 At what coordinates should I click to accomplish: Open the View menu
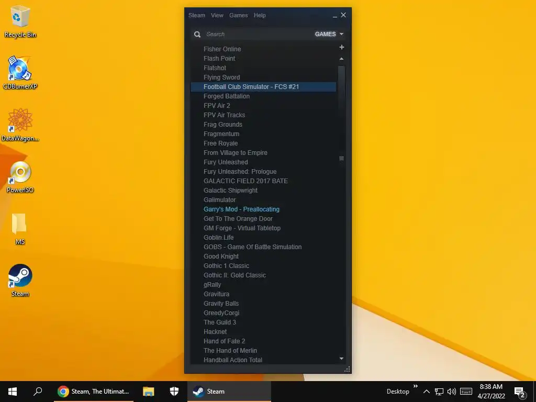217,15
